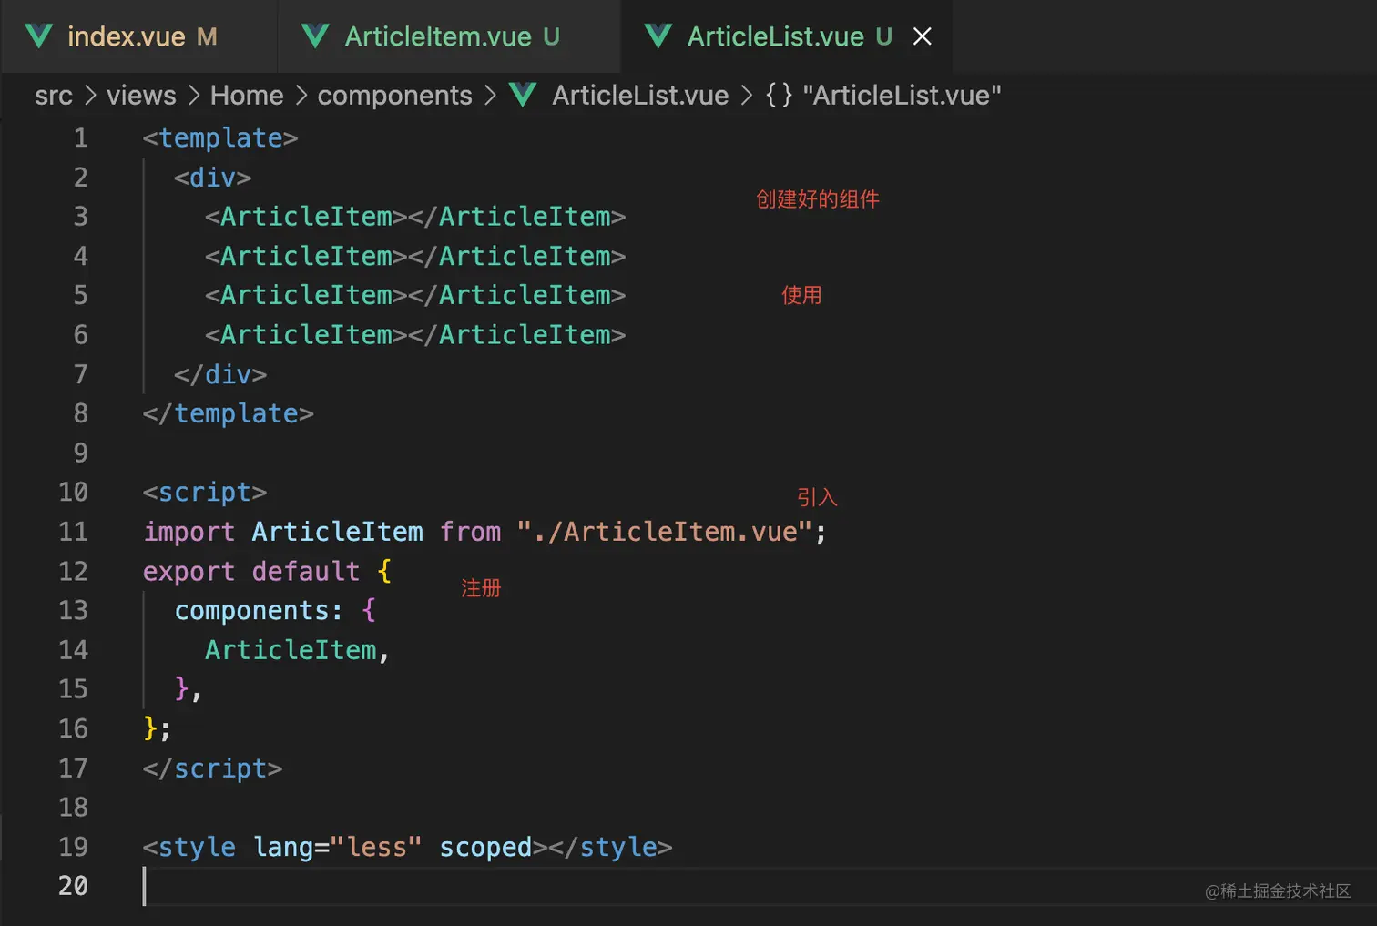
Task: Click the opening div tag on line 2
Action: tap(212, 178)
